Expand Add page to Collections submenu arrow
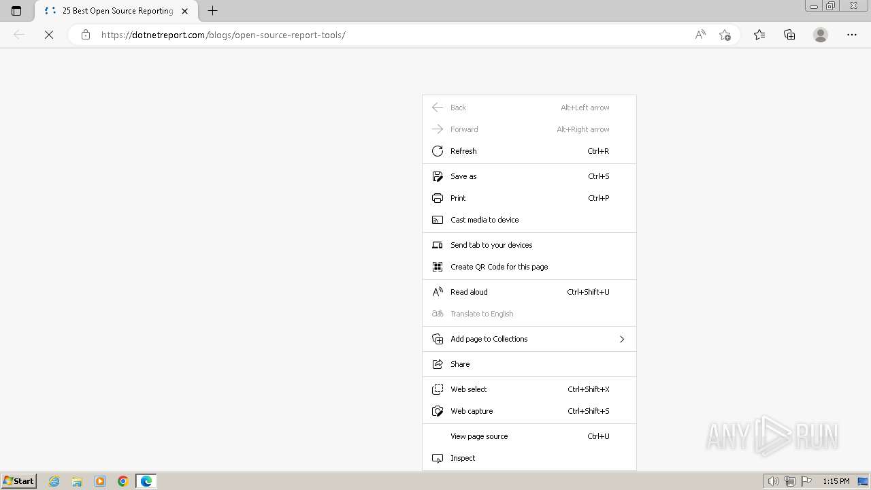Image resolution: width=871 pixels, height=490 pixels. pyautogui.click(x=622, y=339)
